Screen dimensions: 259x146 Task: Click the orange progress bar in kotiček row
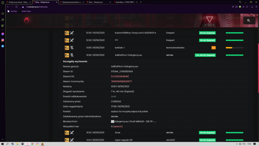point(235,48)
